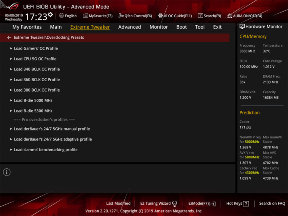
Task: Open MyFavorite(F3) label
Action: tap(101, 16)
